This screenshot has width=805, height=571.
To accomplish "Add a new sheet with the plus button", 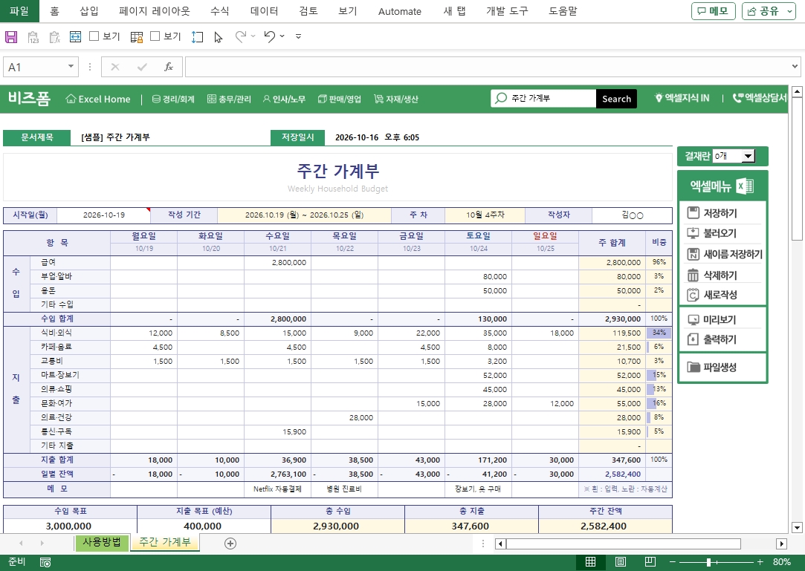I will 230,544.
